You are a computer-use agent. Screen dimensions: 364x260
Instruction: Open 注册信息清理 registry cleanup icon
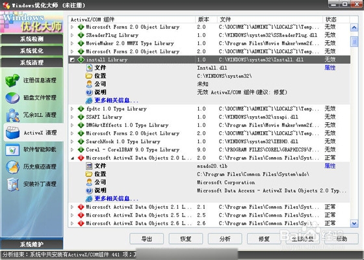(12, 81)
